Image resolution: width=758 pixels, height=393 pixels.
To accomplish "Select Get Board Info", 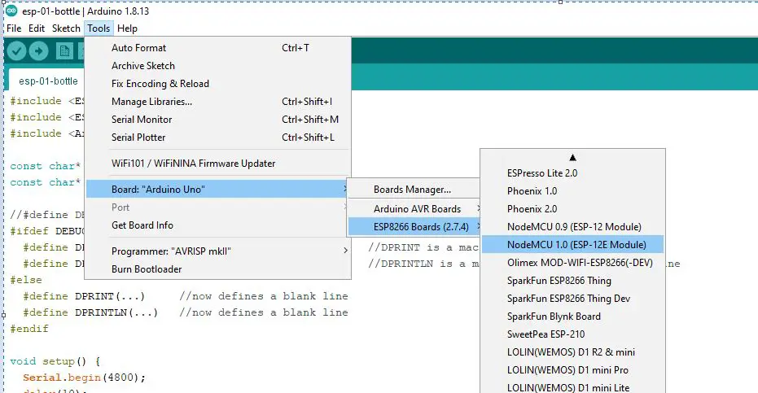I will 217,225.
